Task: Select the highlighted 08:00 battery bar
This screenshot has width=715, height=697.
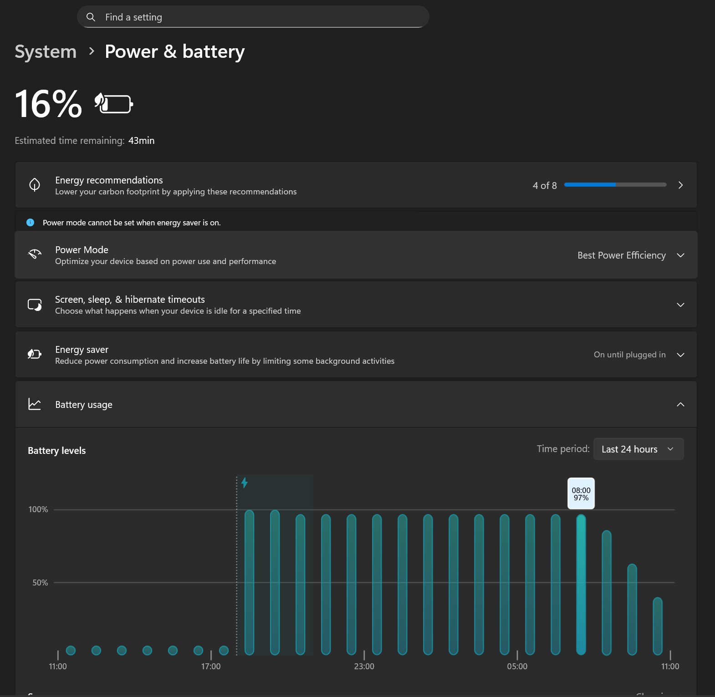Action: click(581, 585)
